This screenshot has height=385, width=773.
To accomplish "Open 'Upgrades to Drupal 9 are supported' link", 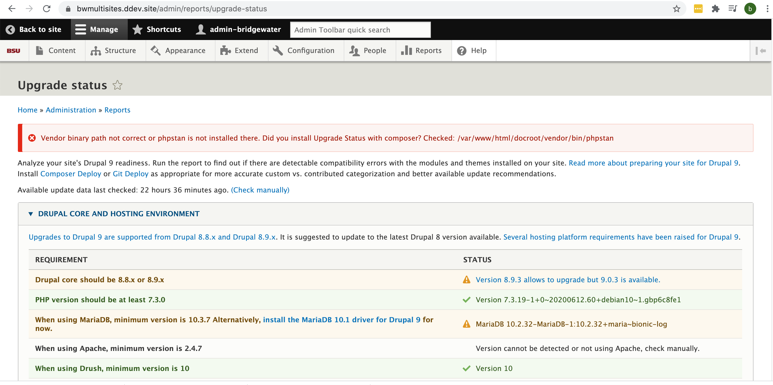I will point(152,237).
